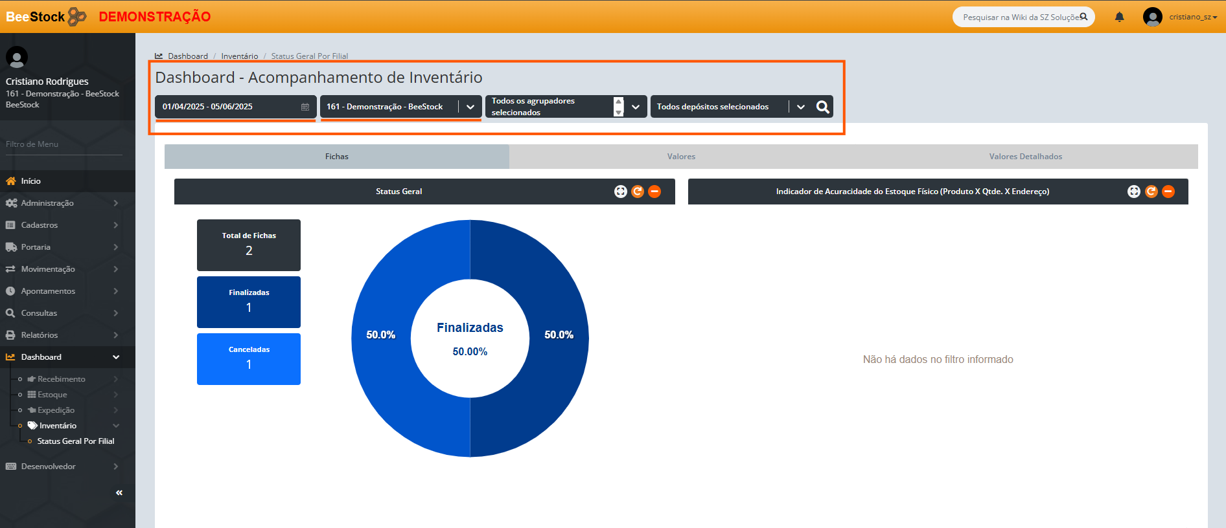Collapse the Indicador de Acuracidade panel
1226x528 pixels.
pyautogui.click(x=1168, y=192)
